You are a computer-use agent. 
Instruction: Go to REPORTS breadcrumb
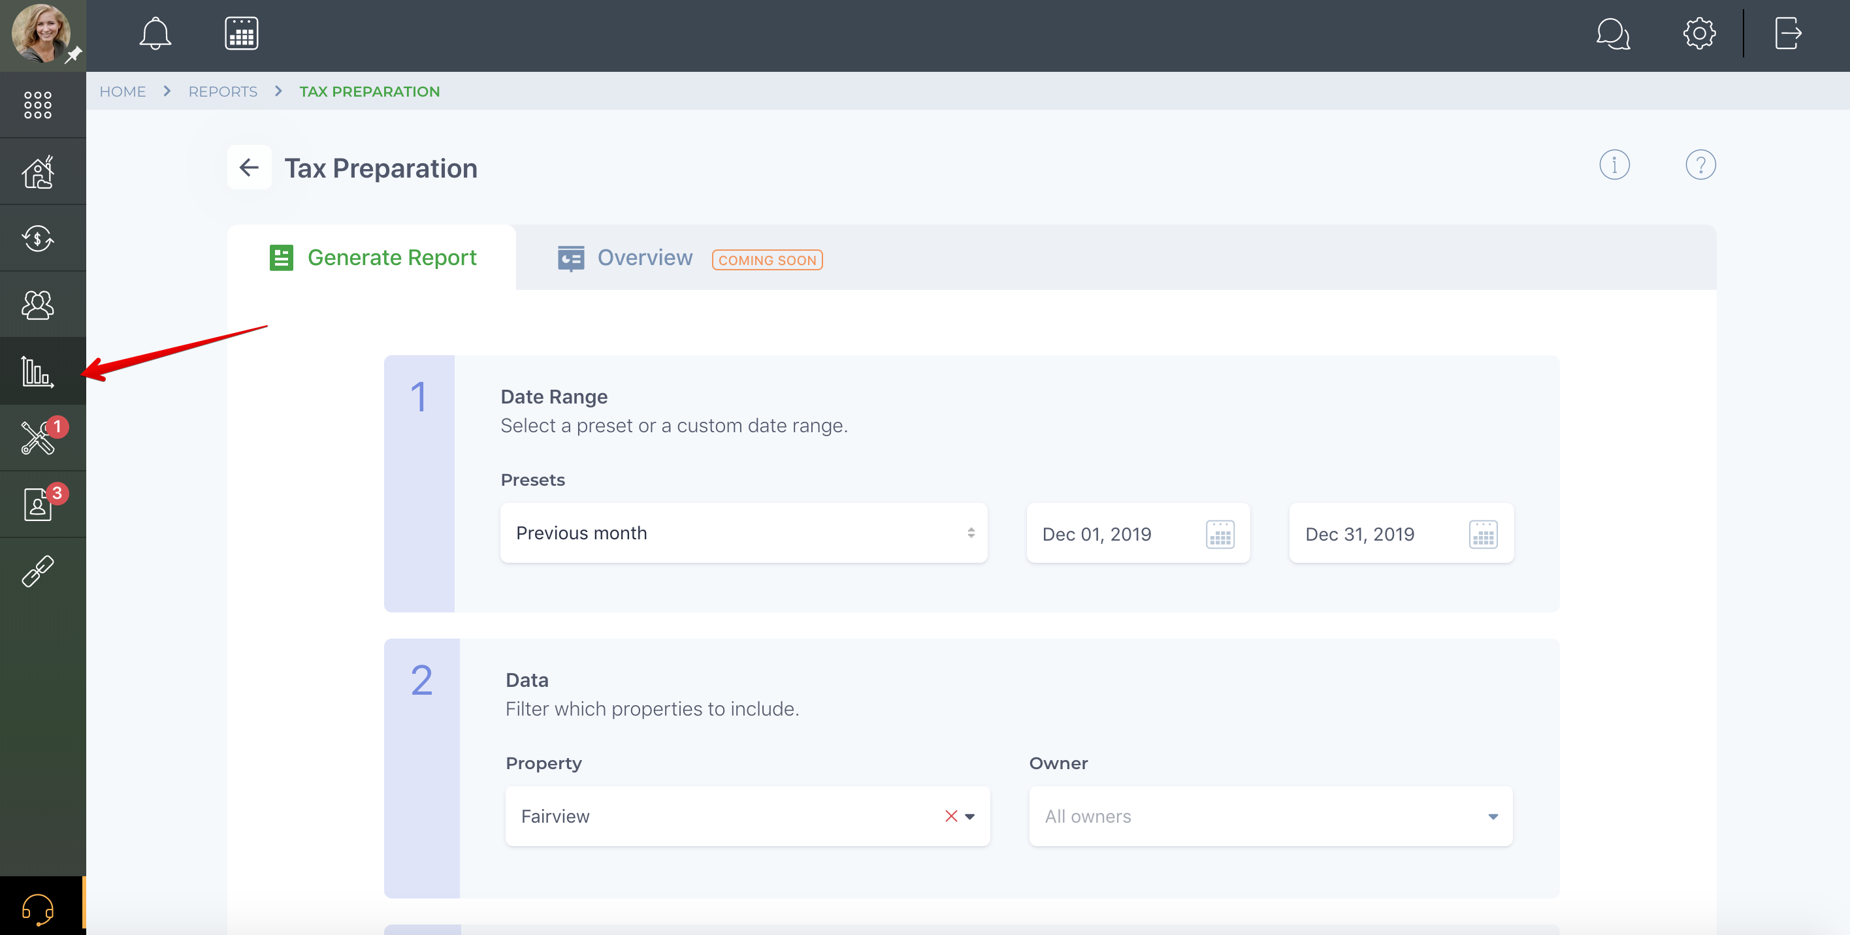point(223,92)
